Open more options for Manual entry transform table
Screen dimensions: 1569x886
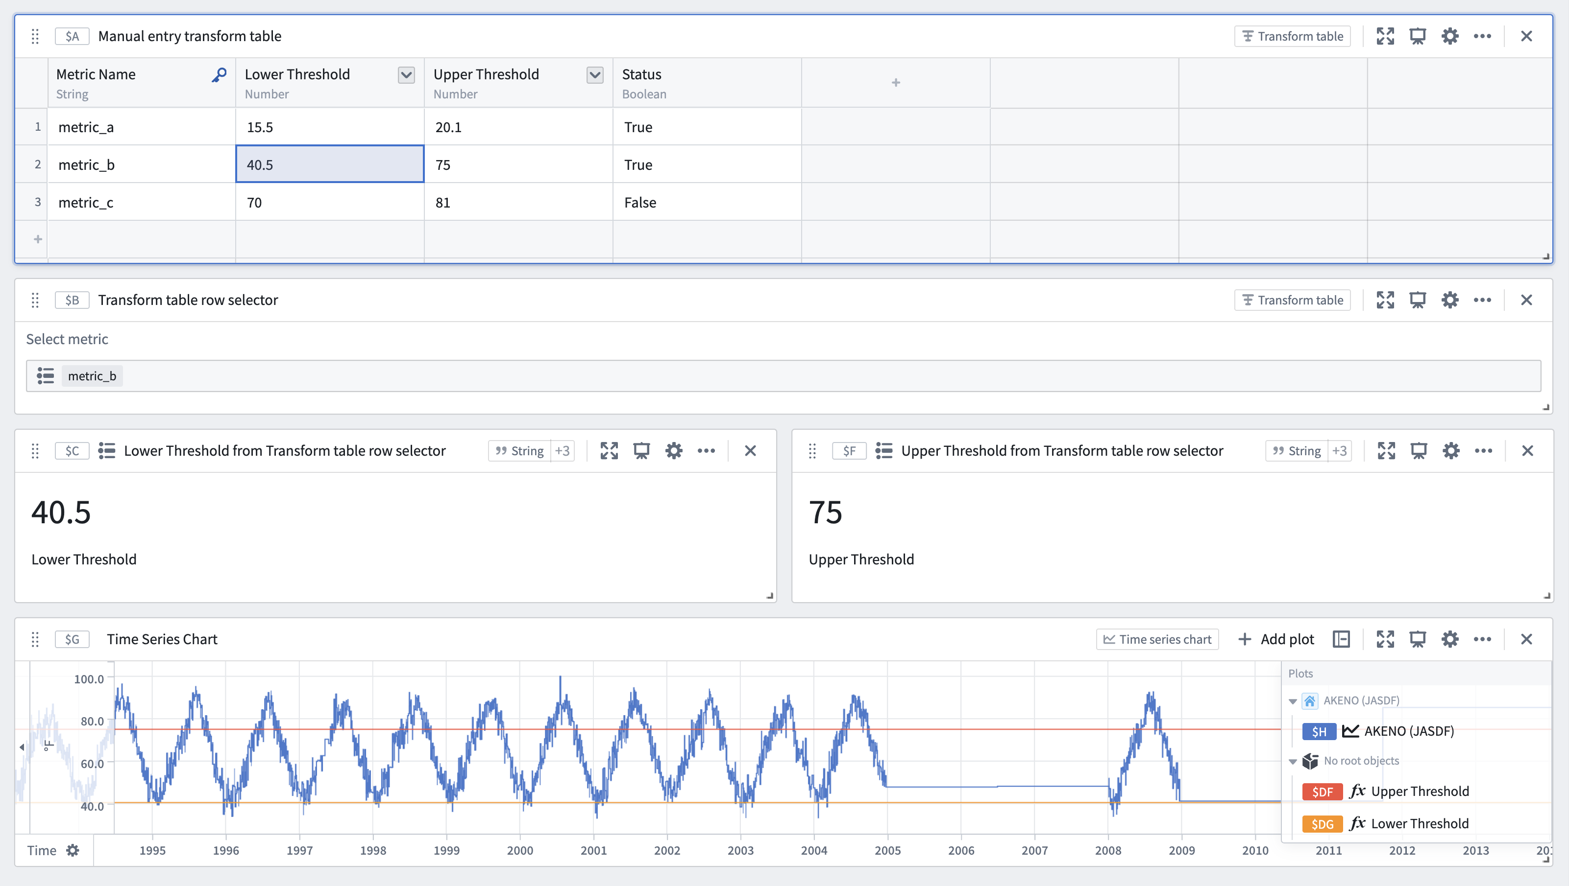click(1482, 36)
